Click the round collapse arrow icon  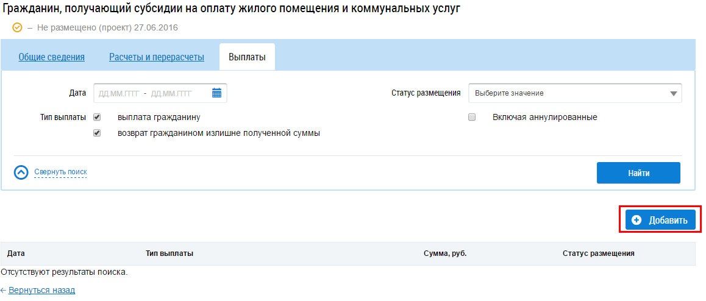(x=21, y=172)
